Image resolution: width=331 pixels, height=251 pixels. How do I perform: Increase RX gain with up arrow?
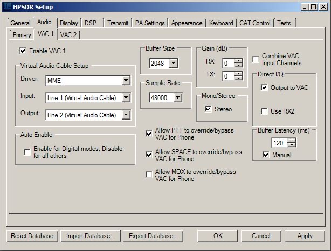(x=238, y=61)
